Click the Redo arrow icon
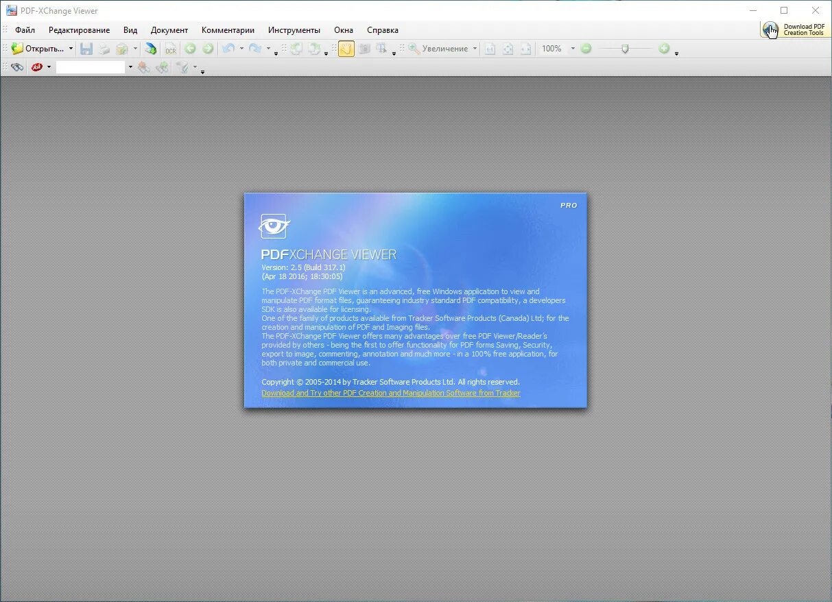 (x=254, y=49)
